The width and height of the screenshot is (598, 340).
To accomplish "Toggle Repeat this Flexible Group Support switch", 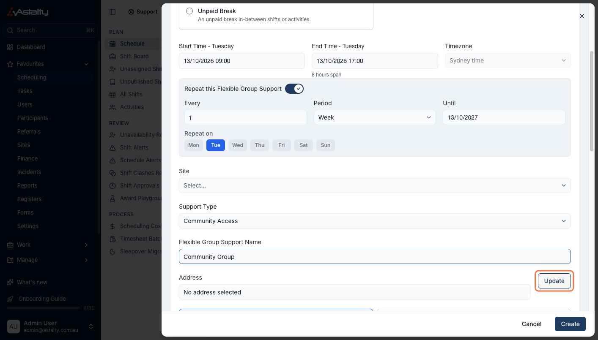I will [x=294, y=89].
